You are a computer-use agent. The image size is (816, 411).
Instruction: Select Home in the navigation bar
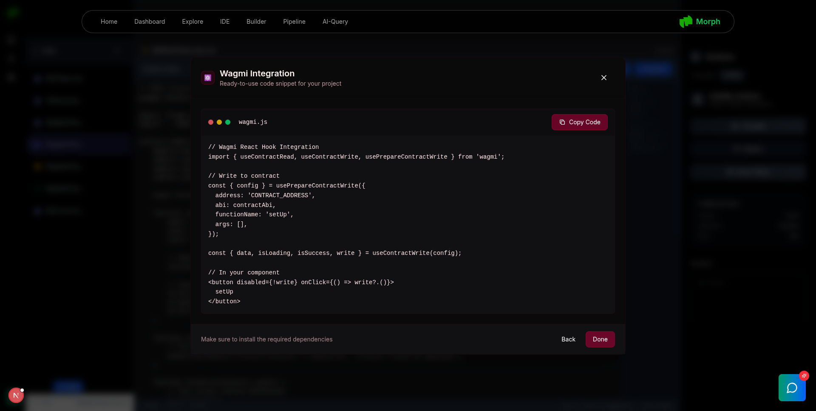pos(109,21)
